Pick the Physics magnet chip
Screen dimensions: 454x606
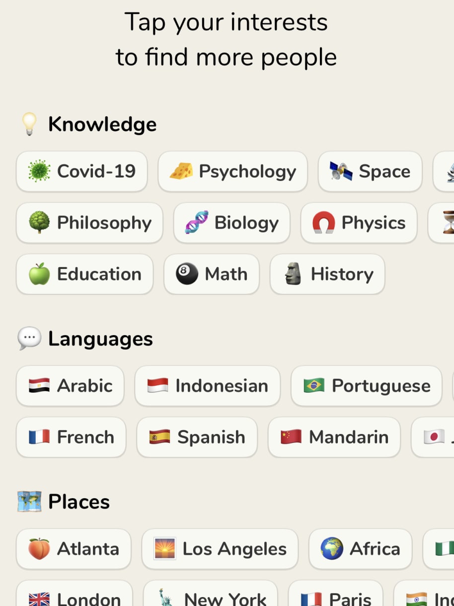(359, 223)
